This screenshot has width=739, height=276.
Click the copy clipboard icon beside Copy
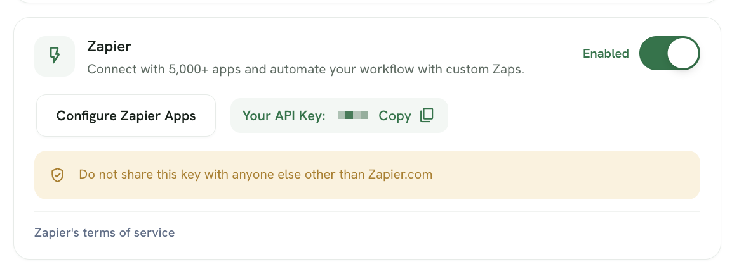pos(427,115)
